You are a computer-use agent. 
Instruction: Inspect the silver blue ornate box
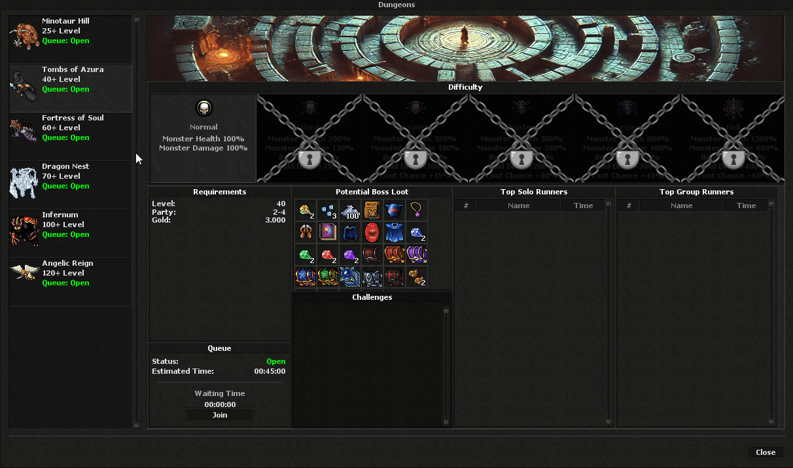pyautogui.click(x=372, y=278)
